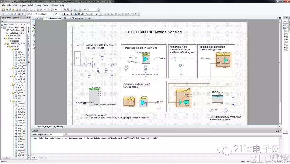Open the Debug menu
The image size is (290, 164).
click(38, 5)
